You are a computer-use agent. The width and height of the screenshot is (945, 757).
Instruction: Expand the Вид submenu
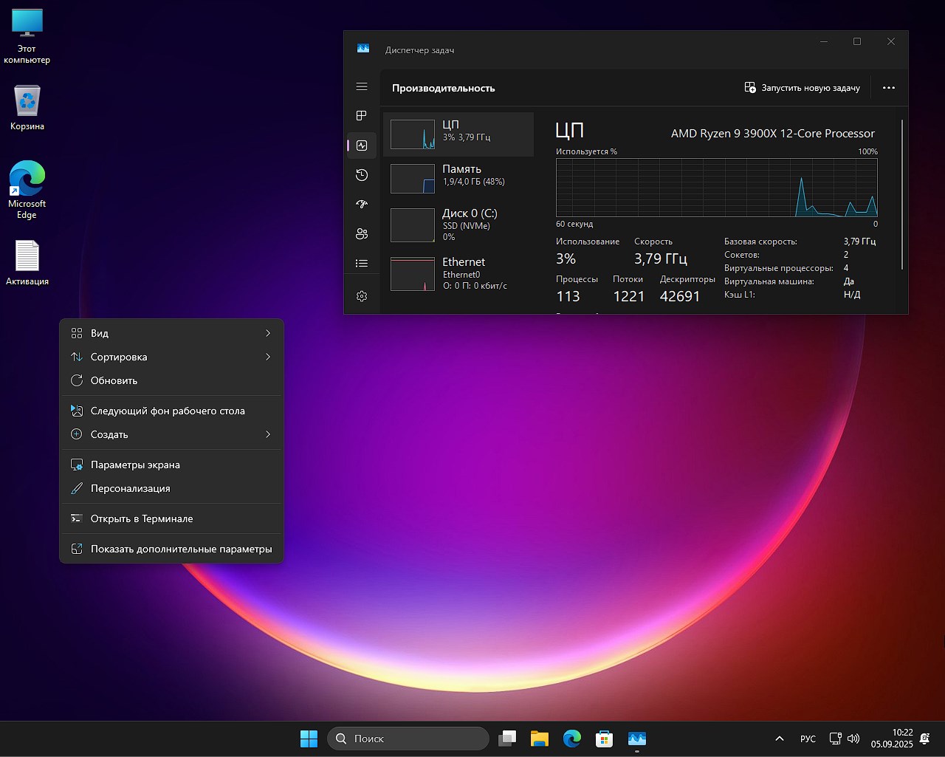click(171, 333)
